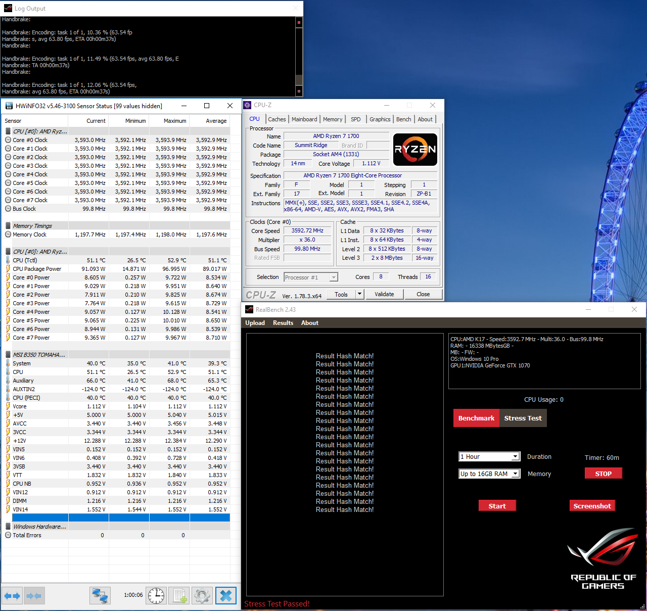Select the RealBench Stress Test tab
Screen dimensions: 647x611
523,418
